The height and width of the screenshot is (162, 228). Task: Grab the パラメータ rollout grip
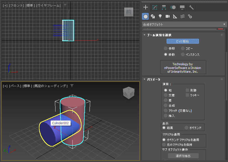click(x=222, y=79)
